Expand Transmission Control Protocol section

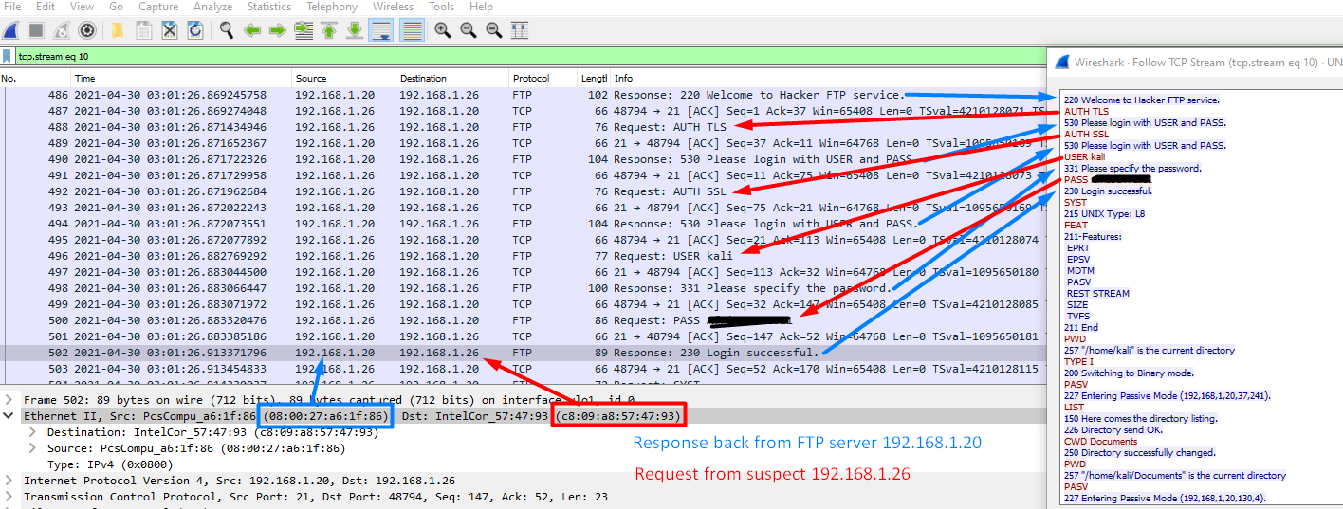pyautogui.click(x=9, y=497)
